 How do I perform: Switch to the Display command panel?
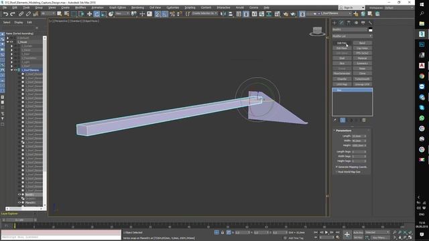click(x=363, y=23)
